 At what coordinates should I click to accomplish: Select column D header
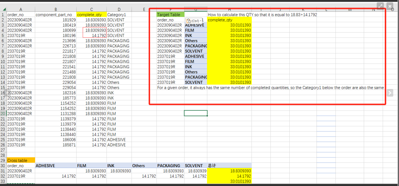(119, 9)
